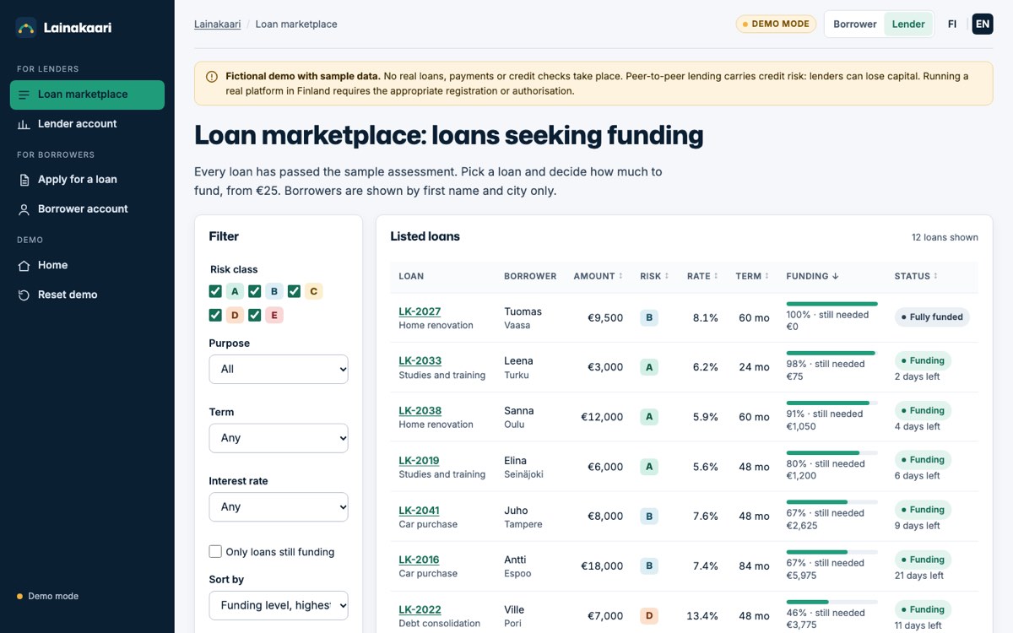1013x633 pixels.
Task: Open loan LK-2038 link
Action: (420, 410)
